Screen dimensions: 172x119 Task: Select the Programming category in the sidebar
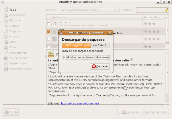[18, 53]
